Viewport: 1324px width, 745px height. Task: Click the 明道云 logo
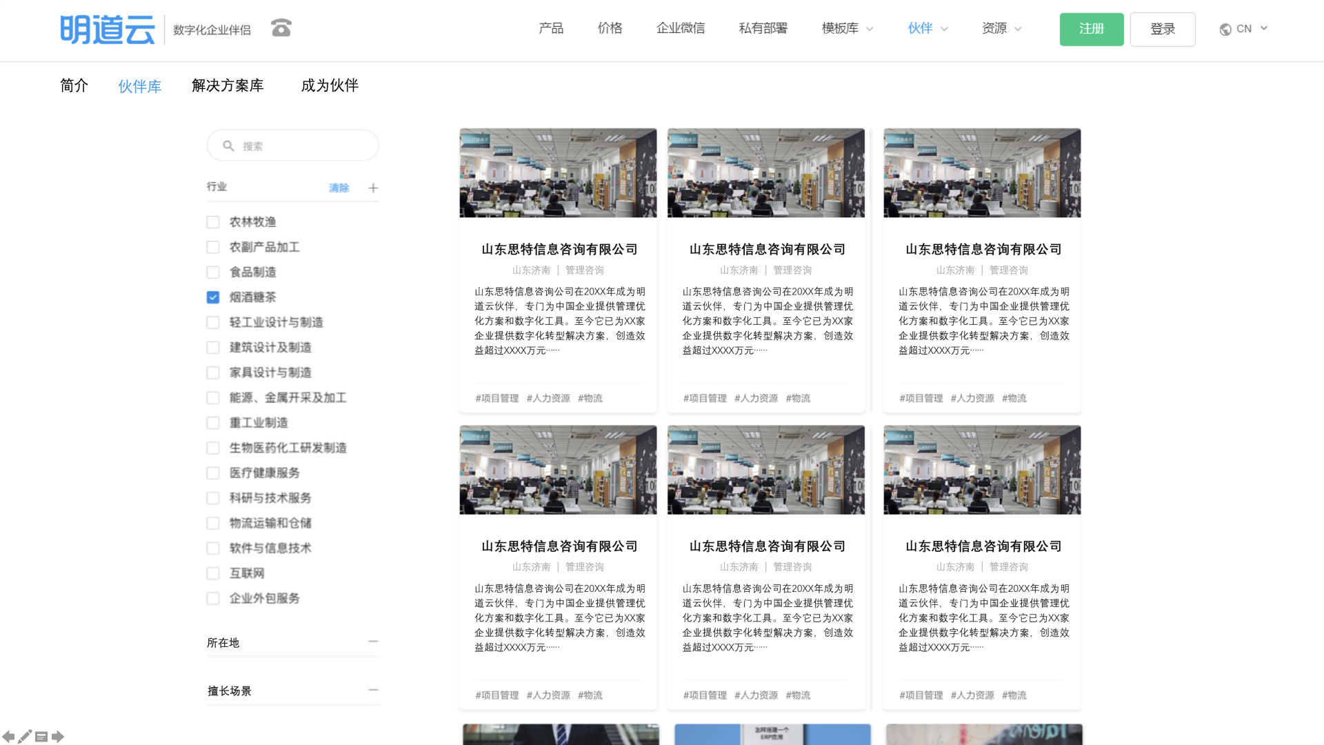(108, 29)
